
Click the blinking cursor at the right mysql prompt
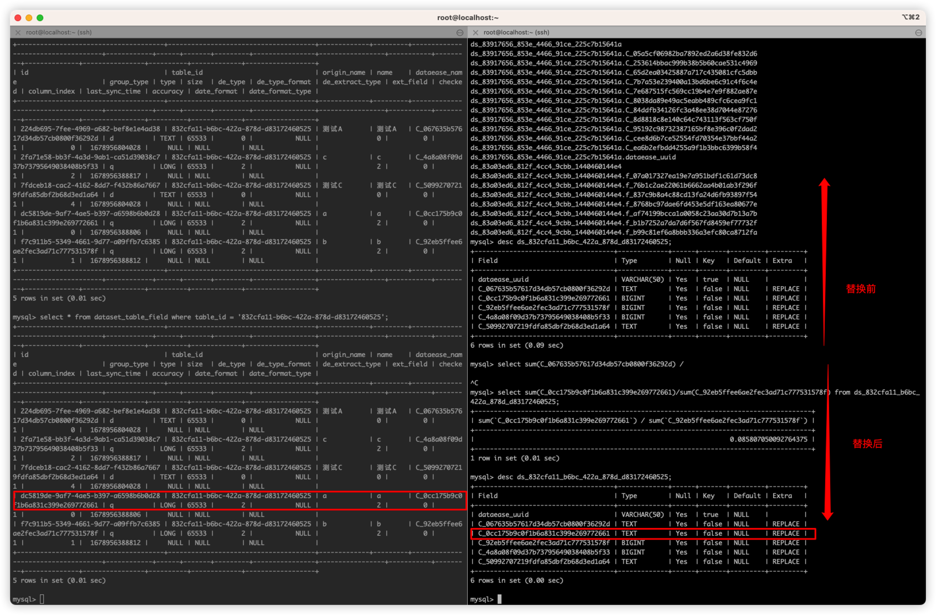pyautogui.click(x=499, y=599)
